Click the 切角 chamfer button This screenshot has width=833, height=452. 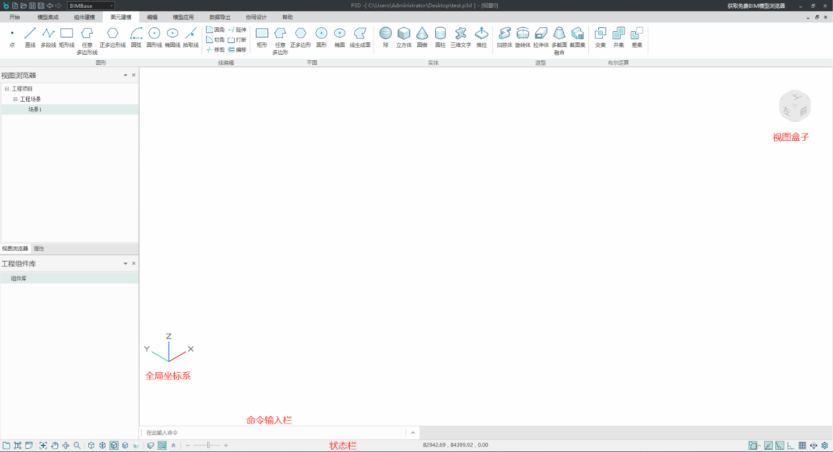pyautogui.click(x=216, y=40)
